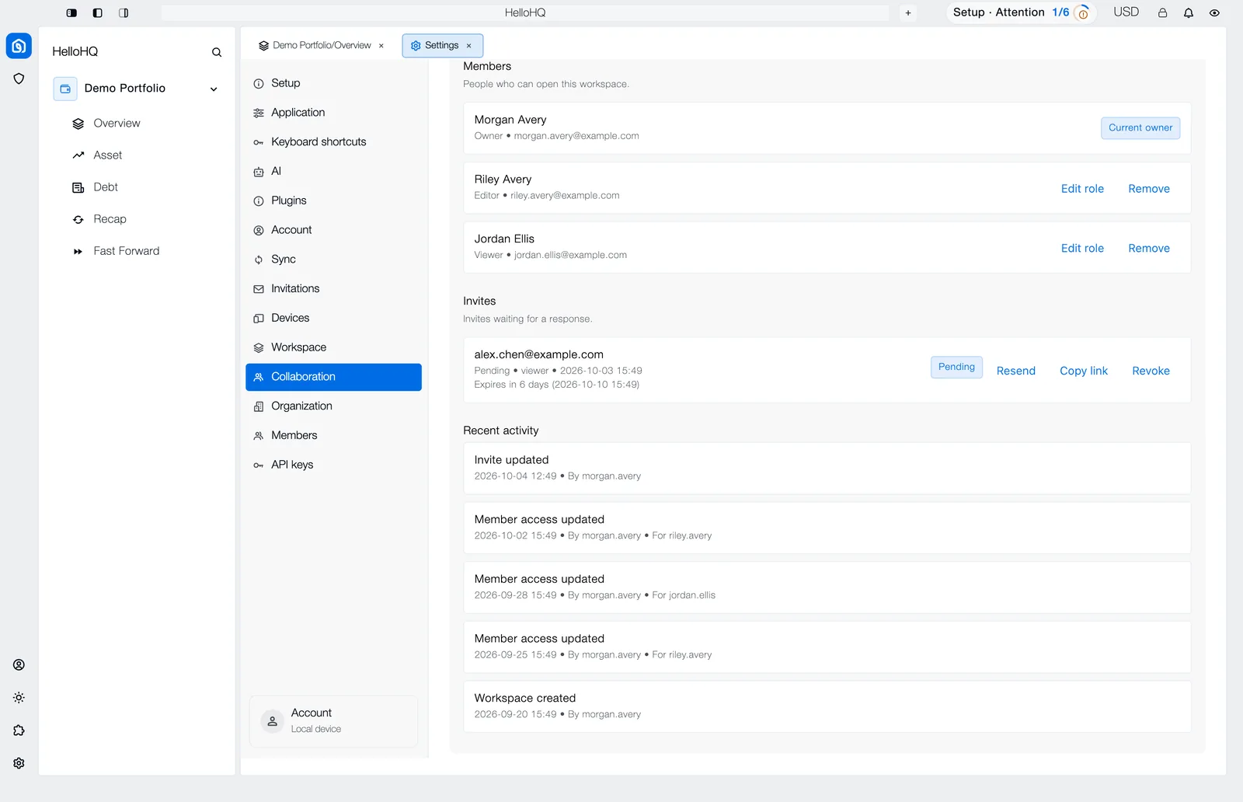Click the search icon next to HelloHQ
Image resolution: width=1243 pixels, height=802 pixels.
tap(217, 52)
